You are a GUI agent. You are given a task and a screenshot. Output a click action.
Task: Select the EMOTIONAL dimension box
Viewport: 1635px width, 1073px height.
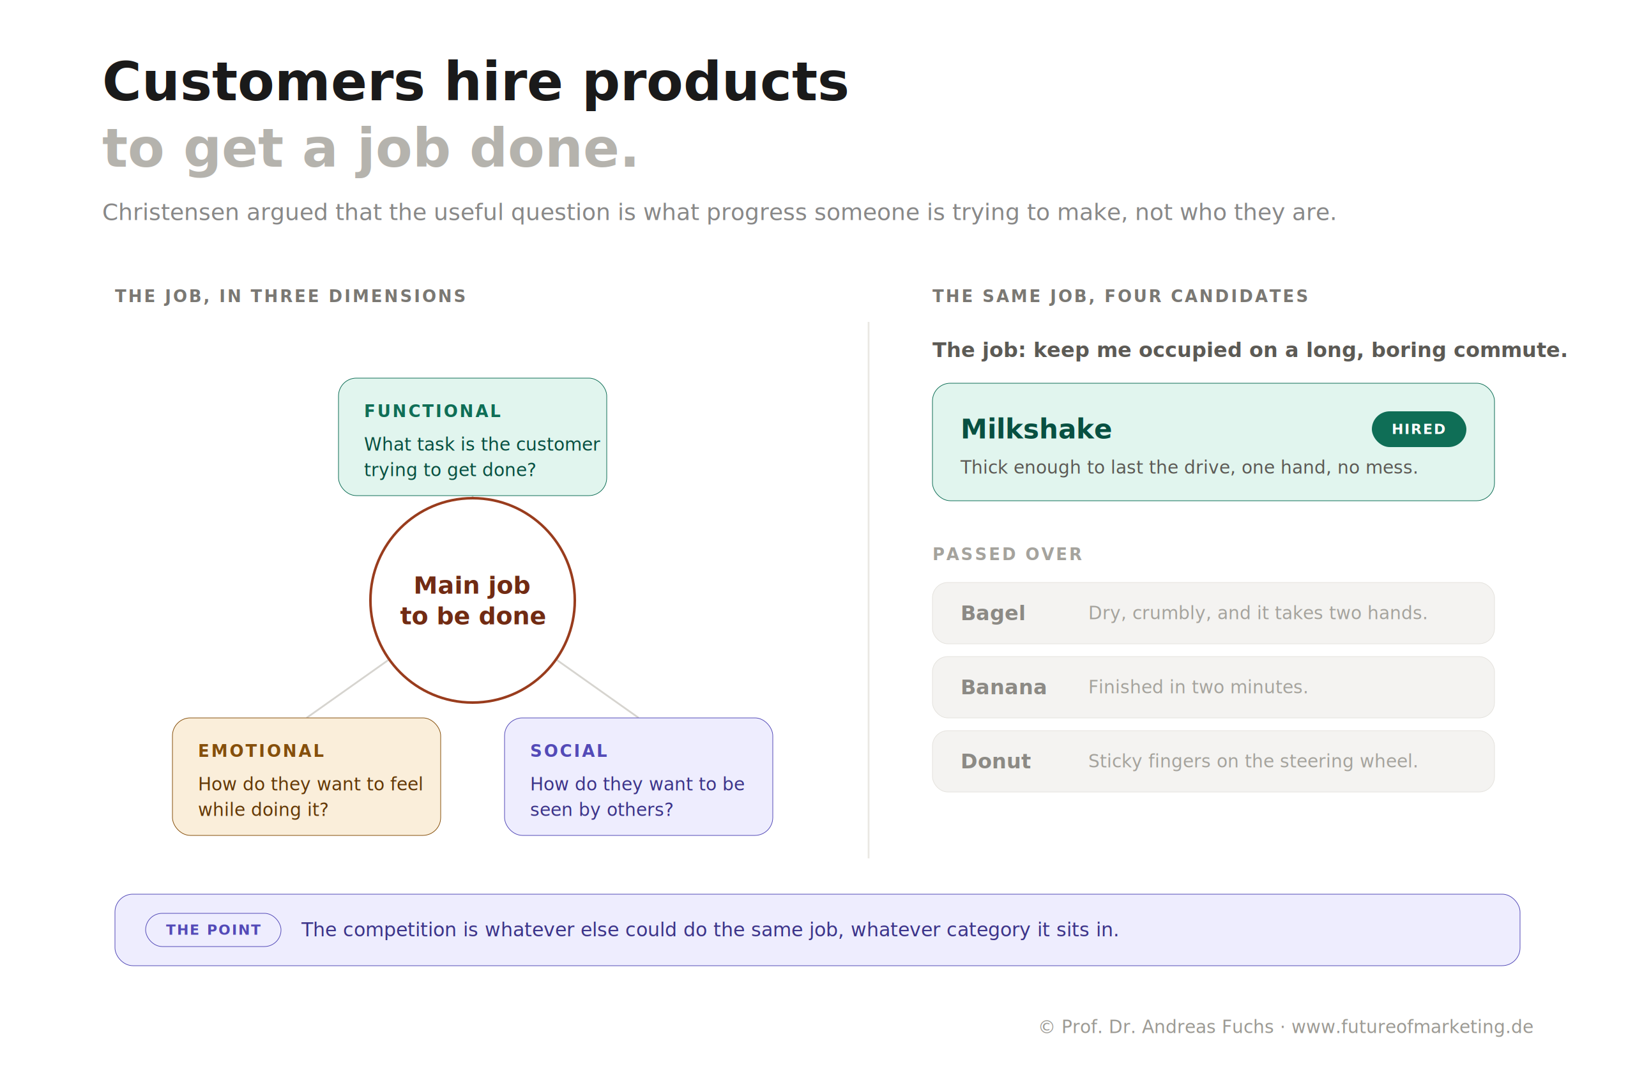click(307, 777)
